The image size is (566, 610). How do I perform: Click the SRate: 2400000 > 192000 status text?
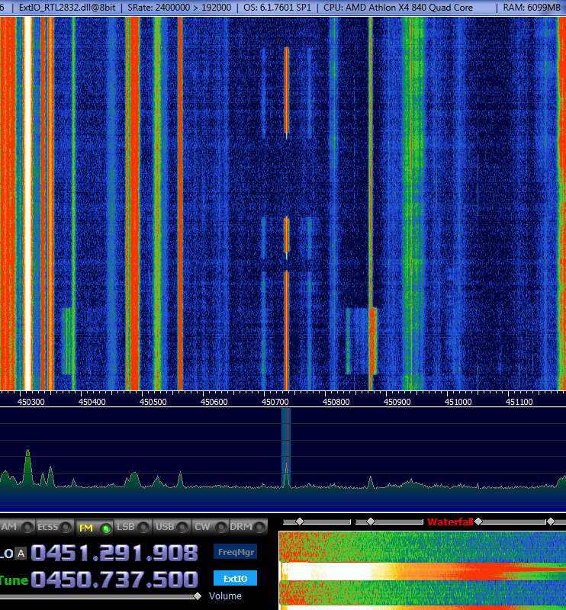[x=179, y=8]
